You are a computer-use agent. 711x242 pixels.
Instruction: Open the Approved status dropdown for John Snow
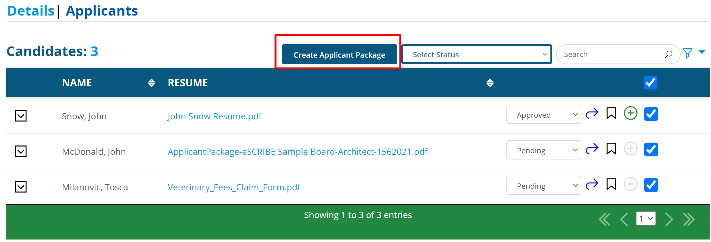coord(543,115)
